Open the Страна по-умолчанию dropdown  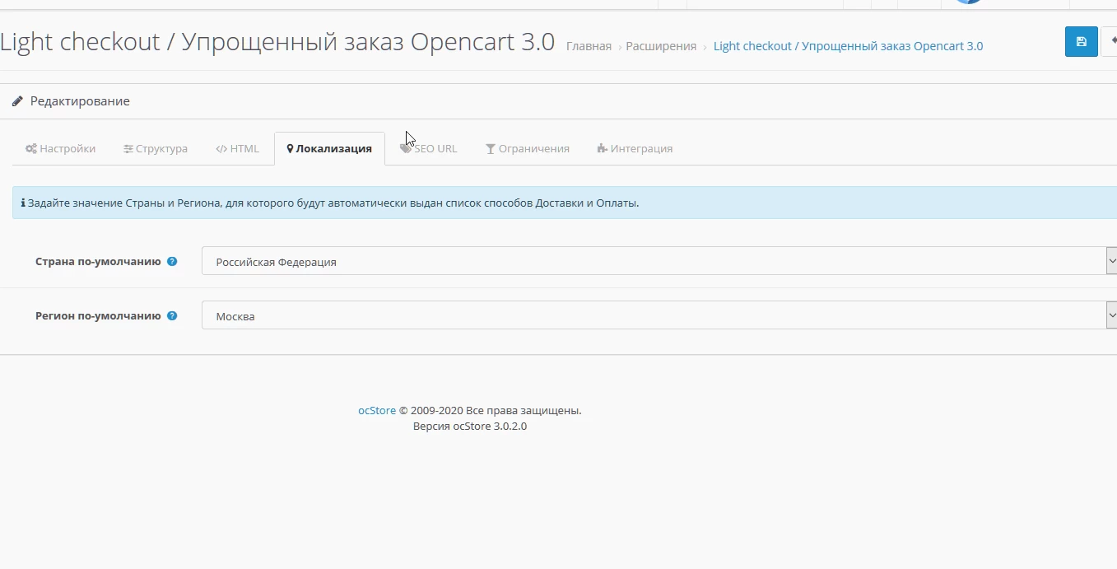click(x=659, y=261)
